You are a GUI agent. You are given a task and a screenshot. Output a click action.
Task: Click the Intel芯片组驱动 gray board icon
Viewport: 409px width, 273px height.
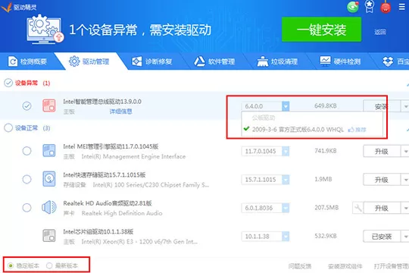coord(49,236)
